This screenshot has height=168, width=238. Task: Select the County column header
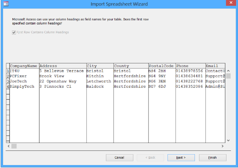131,66
